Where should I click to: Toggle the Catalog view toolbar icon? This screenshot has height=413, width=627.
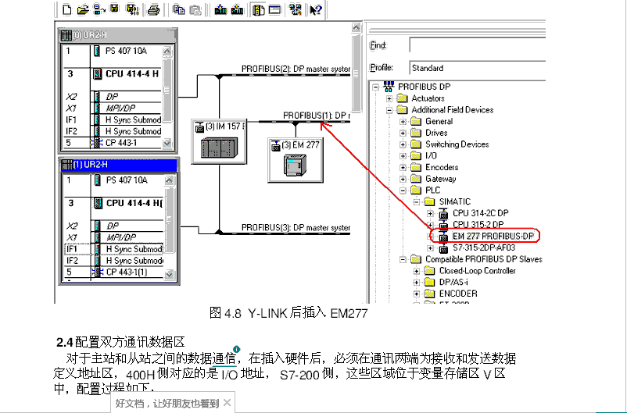[258, 9]
